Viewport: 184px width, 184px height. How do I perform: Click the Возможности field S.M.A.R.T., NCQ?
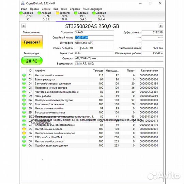(x=119, y=64)
